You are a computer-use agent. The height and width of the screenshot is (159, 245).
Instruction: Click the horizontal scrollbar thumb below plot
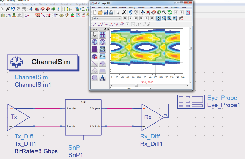136,85
